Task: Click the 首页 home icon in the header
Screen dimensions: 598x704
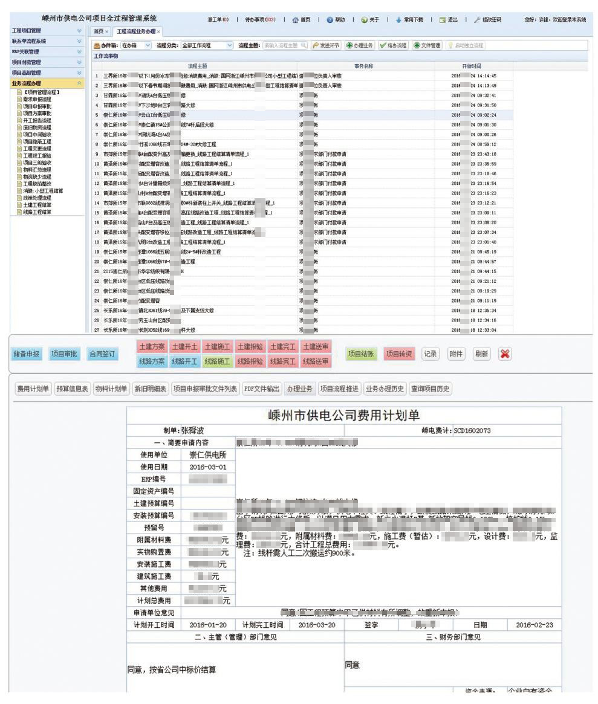Action: [x=296, y=20]
